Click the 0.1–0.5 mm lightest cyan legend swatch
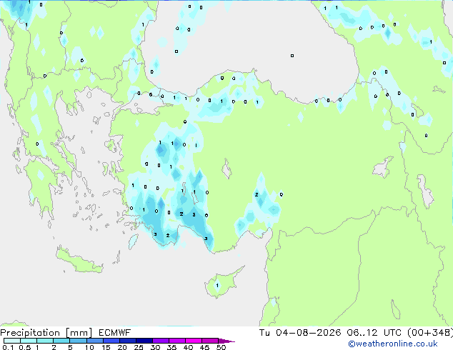The width and height of the screenshot is (453, 350). [12, 341]
